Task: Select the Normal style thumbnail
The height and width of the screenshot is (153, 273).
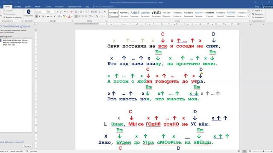Action: (x=113, y=14)
